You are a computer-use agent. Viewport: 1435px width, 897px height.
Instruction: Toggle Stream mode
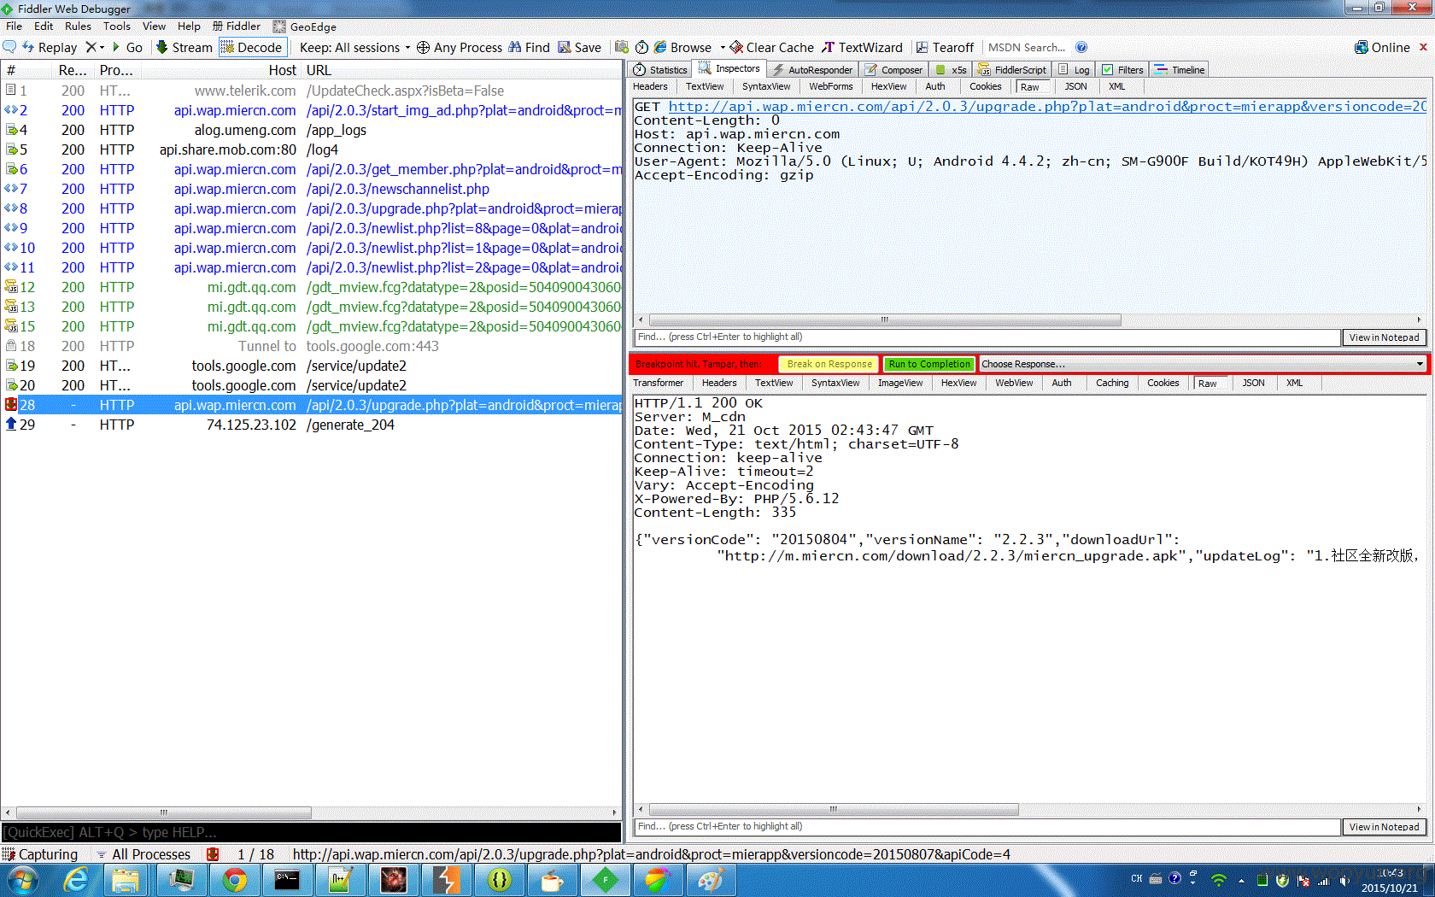[184, 47]
